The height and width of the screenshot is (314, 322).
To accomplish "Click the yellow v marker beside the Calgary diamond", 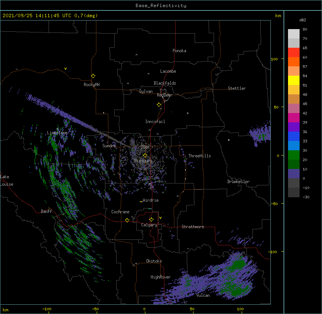I will 160,218.
